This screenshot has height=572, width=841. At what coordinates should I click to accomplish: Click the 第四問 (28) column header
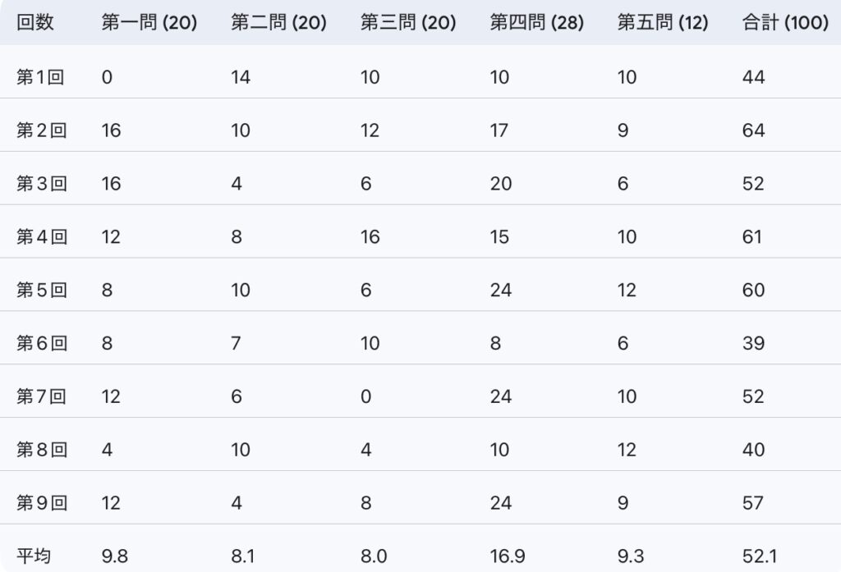(x=537, y=23)
